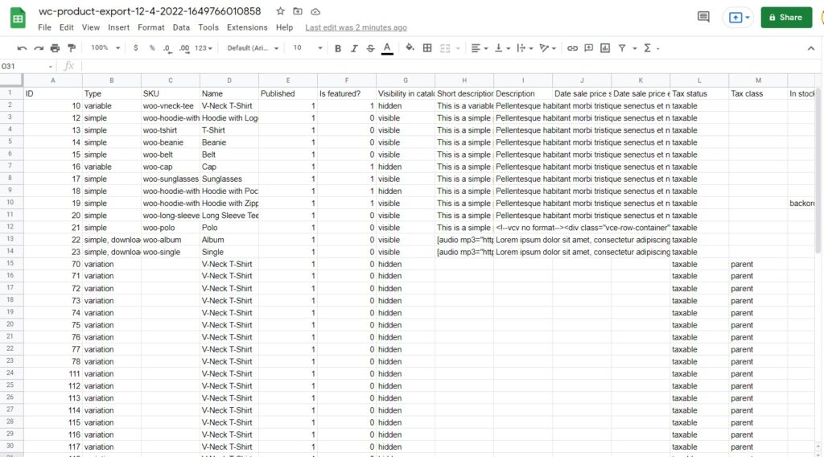This screenshot has width=824, height=457.
Task: Move the document to a folder
Action: click(x=298, y=11)
